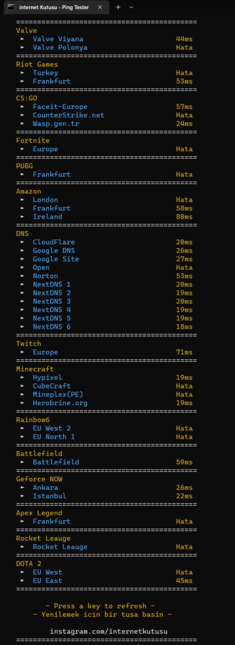Click the arrow beside Faceit-Europe
Viewport: 235px width, 645px height.
[x=23, y=107]
